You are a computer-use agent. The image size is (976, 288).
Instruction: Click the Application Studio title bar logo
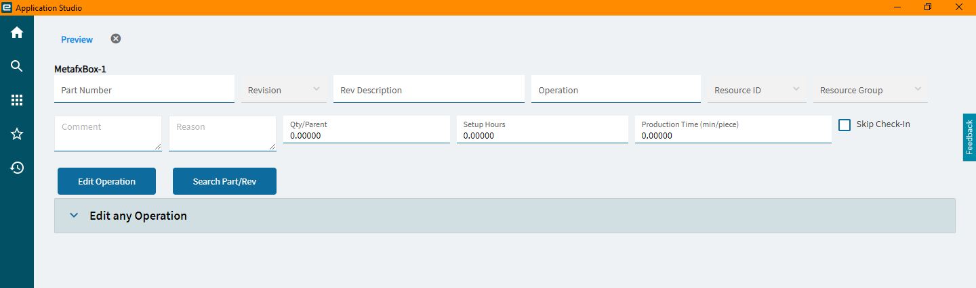tap(7, 7)
